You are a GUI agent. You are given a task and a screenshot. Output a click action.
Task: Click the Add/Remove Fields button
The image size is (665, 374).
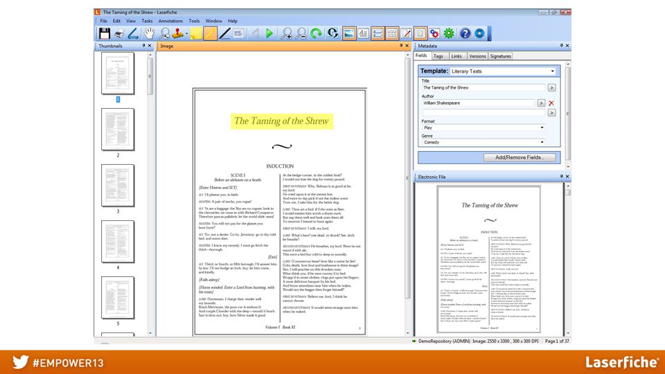[x=520, y=157]
